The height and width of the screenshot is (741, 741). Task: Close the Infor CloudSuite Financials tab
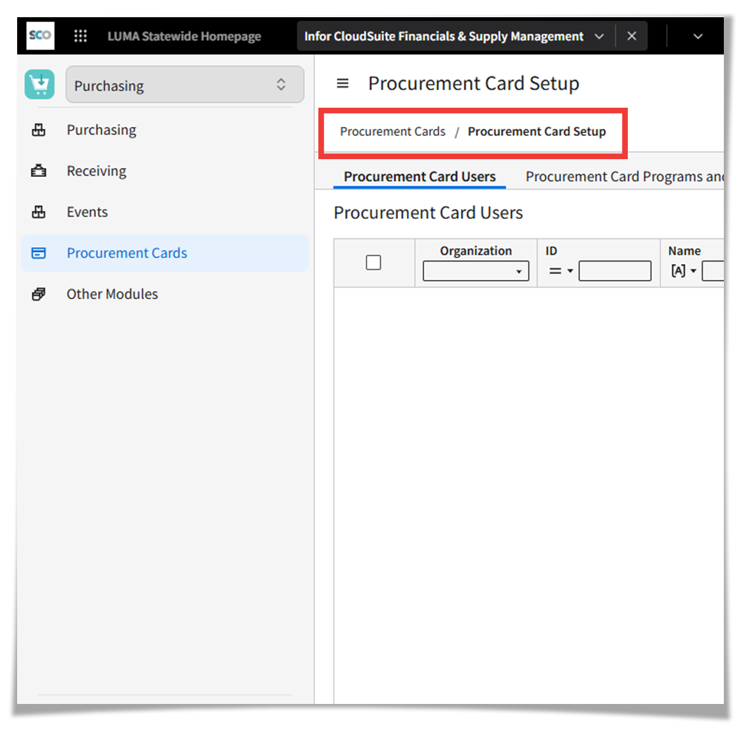click(x=632, y=36)
